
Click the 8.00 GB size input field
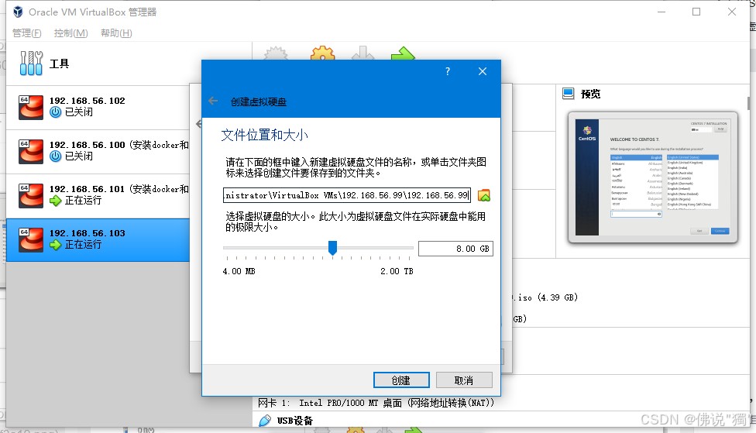tap(455, 249)
